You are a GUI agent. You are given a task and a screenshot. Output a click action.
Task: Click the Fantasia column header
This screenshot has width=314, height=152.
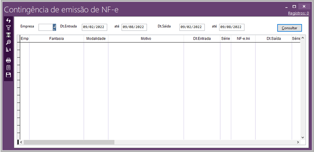click(56, 38)
